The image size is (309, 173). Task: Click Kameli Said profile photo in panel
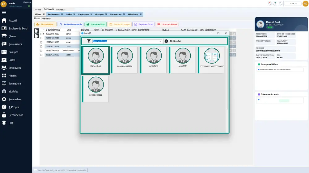point(260,24)
